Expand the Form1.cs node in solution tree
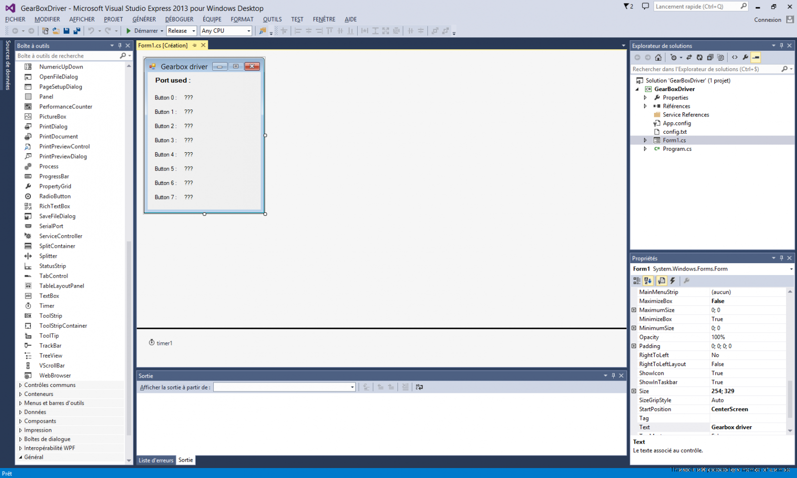The width and height of the screenshot is (797, 478). tap(645, 140)
